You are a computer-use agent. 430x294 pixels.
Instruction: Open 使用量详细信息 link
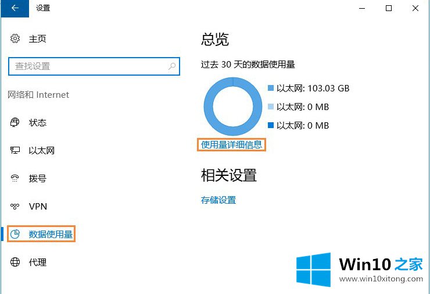(231, 145)
